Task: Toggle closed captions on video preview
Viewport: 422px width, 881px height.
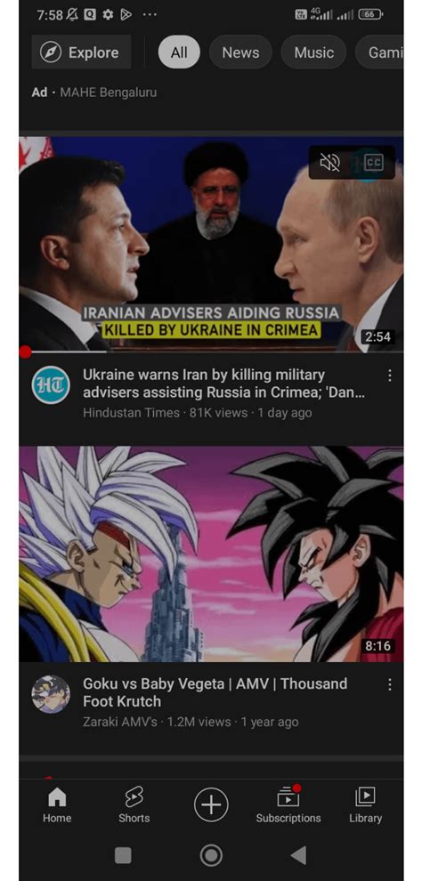Action: coord(373,163)
